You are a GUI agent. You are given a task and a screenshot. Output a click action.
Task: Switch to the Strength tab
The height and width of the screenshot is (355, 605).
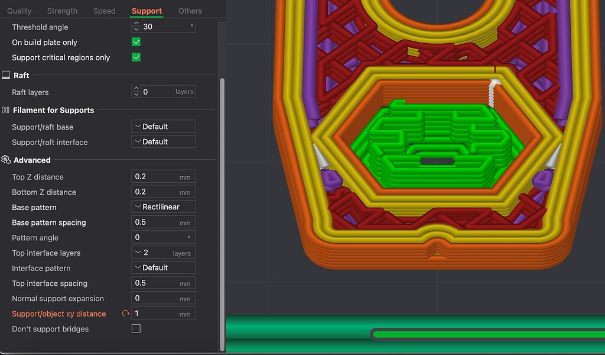tap(62, 11)
